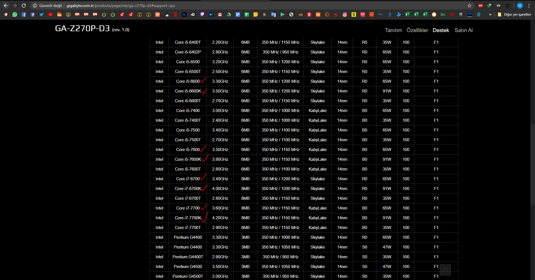Select the Core i5-6402P cell

pos(188,52)
